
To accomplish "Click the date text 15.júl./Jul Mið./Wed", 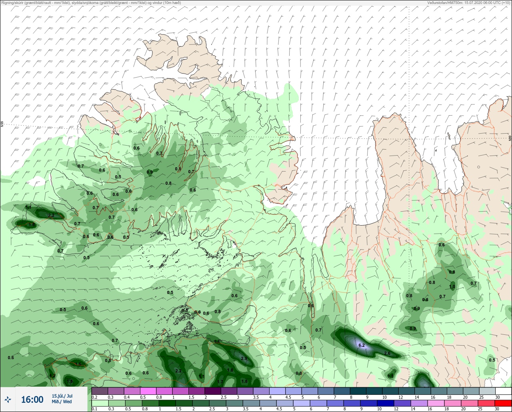I will [x=62, y=399].
